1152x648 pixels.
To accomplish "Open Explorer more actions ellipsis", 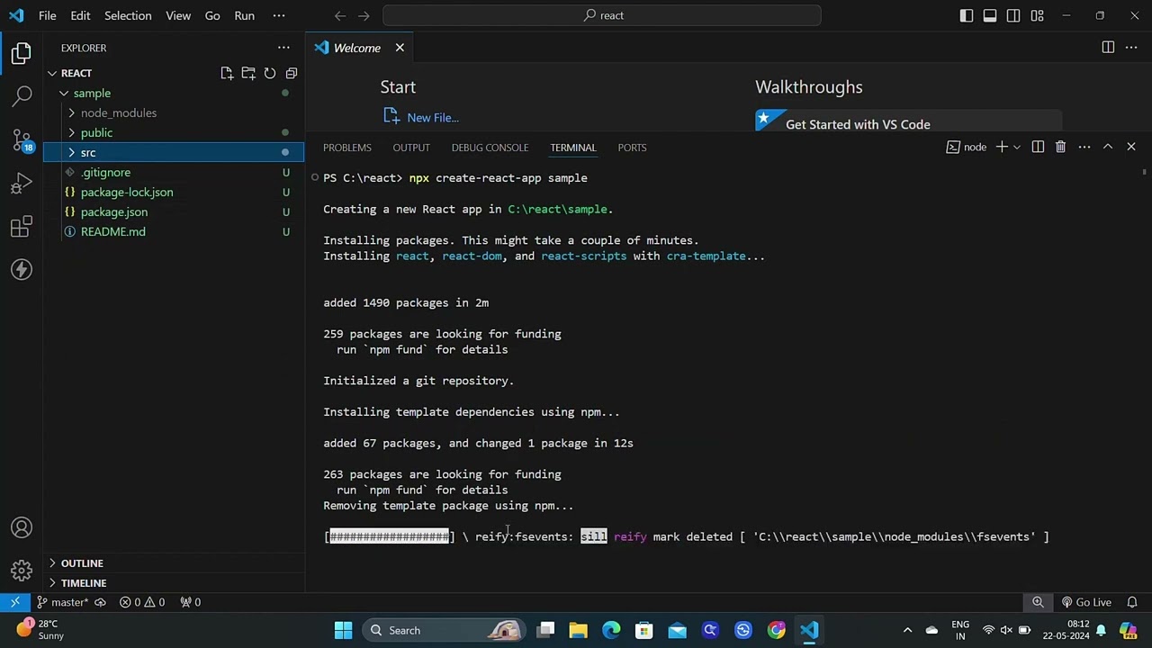I will [x=283, y=48].
